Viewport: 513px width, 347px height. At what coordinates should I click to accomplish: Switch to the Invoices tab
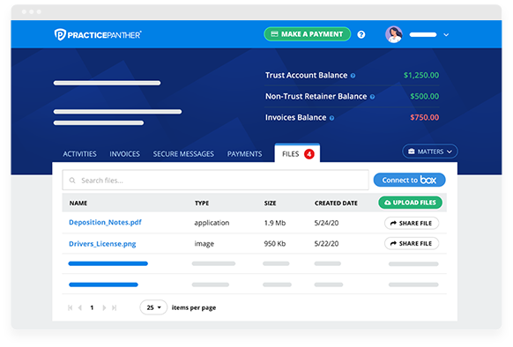(x=124, y=154)
